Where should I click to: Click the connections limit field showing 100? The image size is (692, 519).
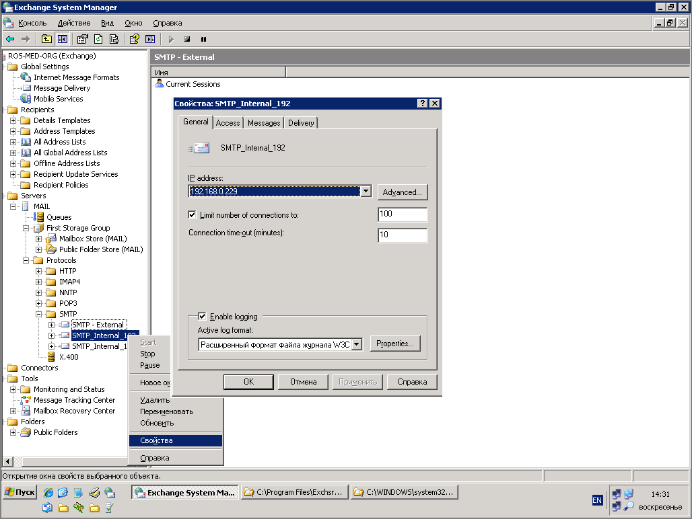(x=403, y=214)
